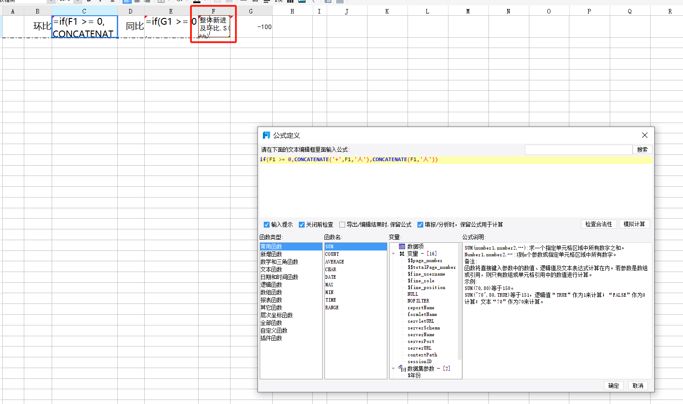
Task: Select $fine_username variable
Action: (426, 274)
